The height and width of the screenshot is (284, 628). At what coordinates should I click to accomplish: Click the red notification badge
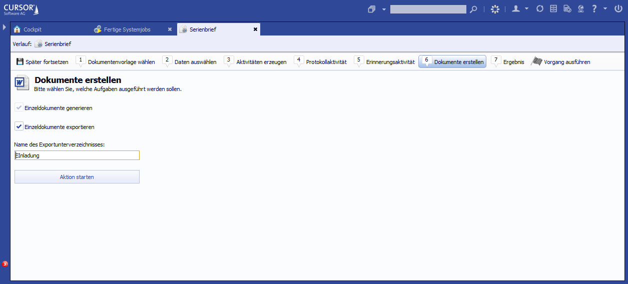click(5, 263)
